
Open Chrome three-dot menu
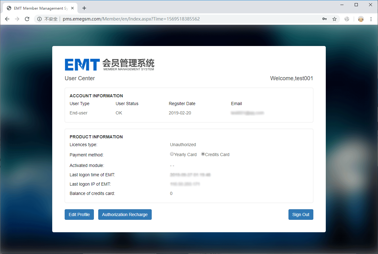371,19
